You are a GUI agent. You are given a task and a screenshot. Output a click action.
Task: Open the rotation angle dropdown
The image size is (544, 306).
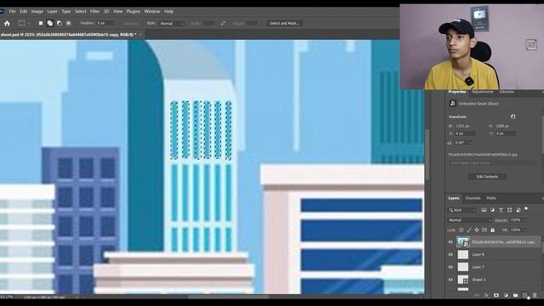pos(471,143)
